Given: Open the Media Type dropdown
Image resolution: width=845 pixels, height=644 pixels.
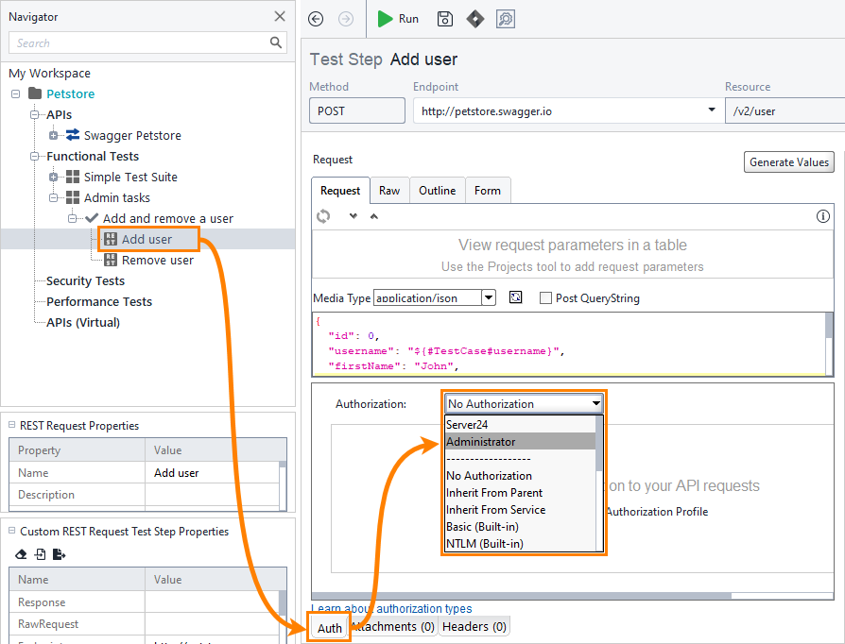Looking at the screenshot, I should (489, 298).
